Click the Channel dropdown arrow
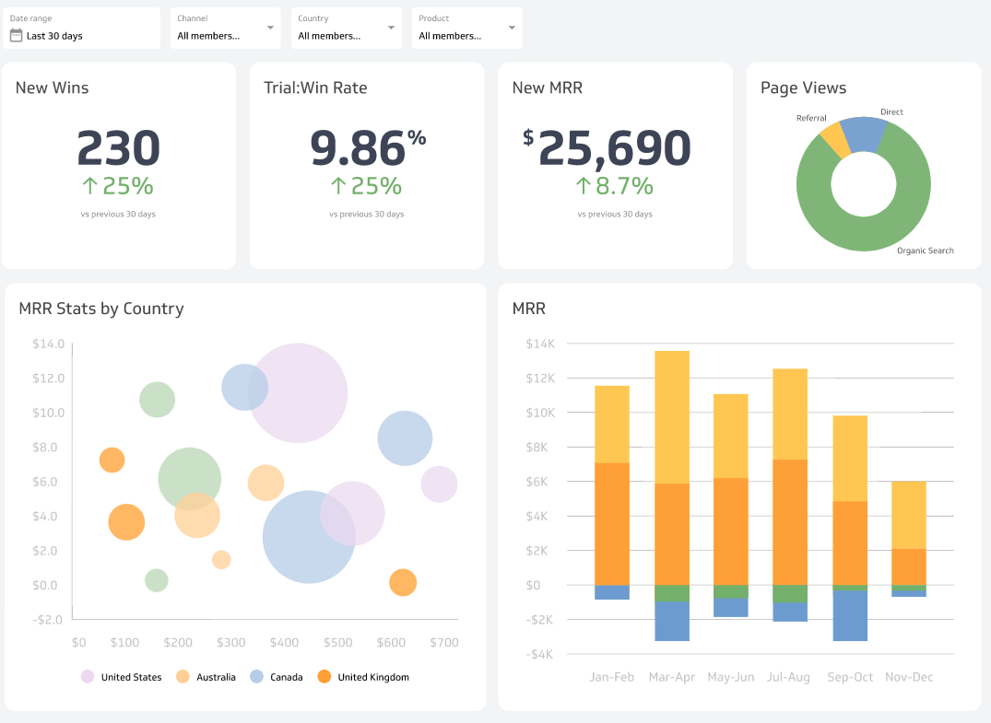The height and width of the screenshot is (723, 991). pos(270,28)
